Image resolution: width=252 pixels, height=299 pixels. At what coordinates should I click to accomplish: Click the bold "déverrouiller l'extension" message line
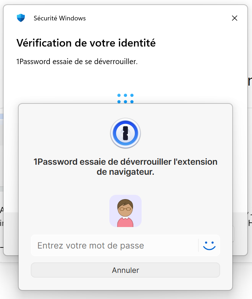tap(125, 162)
